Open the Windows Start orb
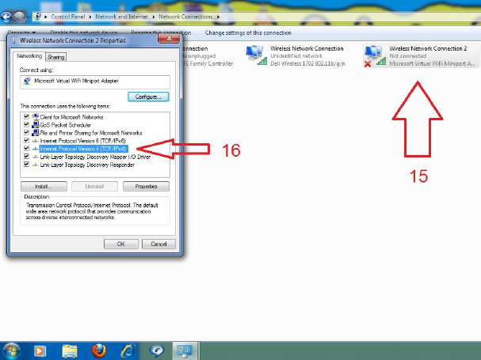Viewport: 481px width, 360px height. [x=10, y=351]
